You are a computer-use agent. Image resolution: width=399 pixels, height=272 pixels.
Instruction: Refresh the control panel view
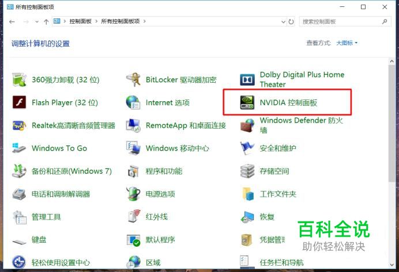pyautogui.click(x=291, y=22)
